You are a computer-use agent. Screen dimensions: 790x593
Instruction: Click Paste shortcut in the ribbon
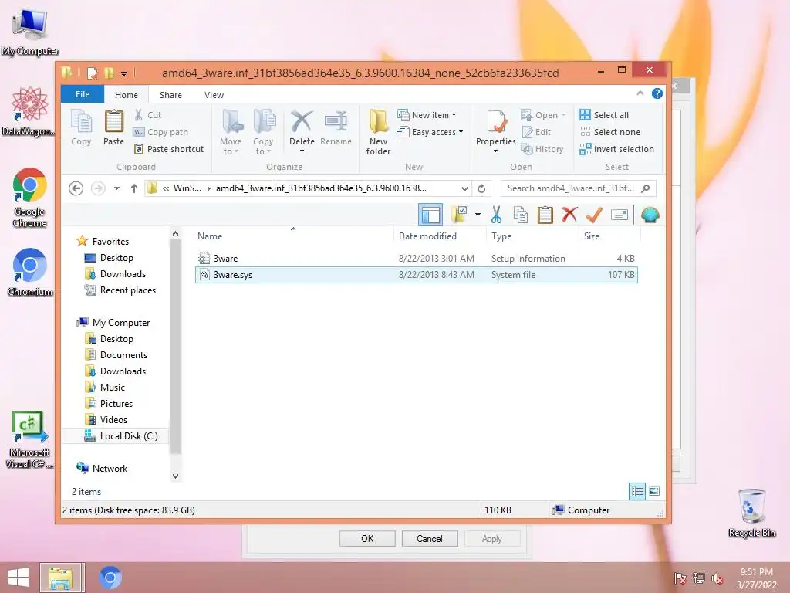169,149
